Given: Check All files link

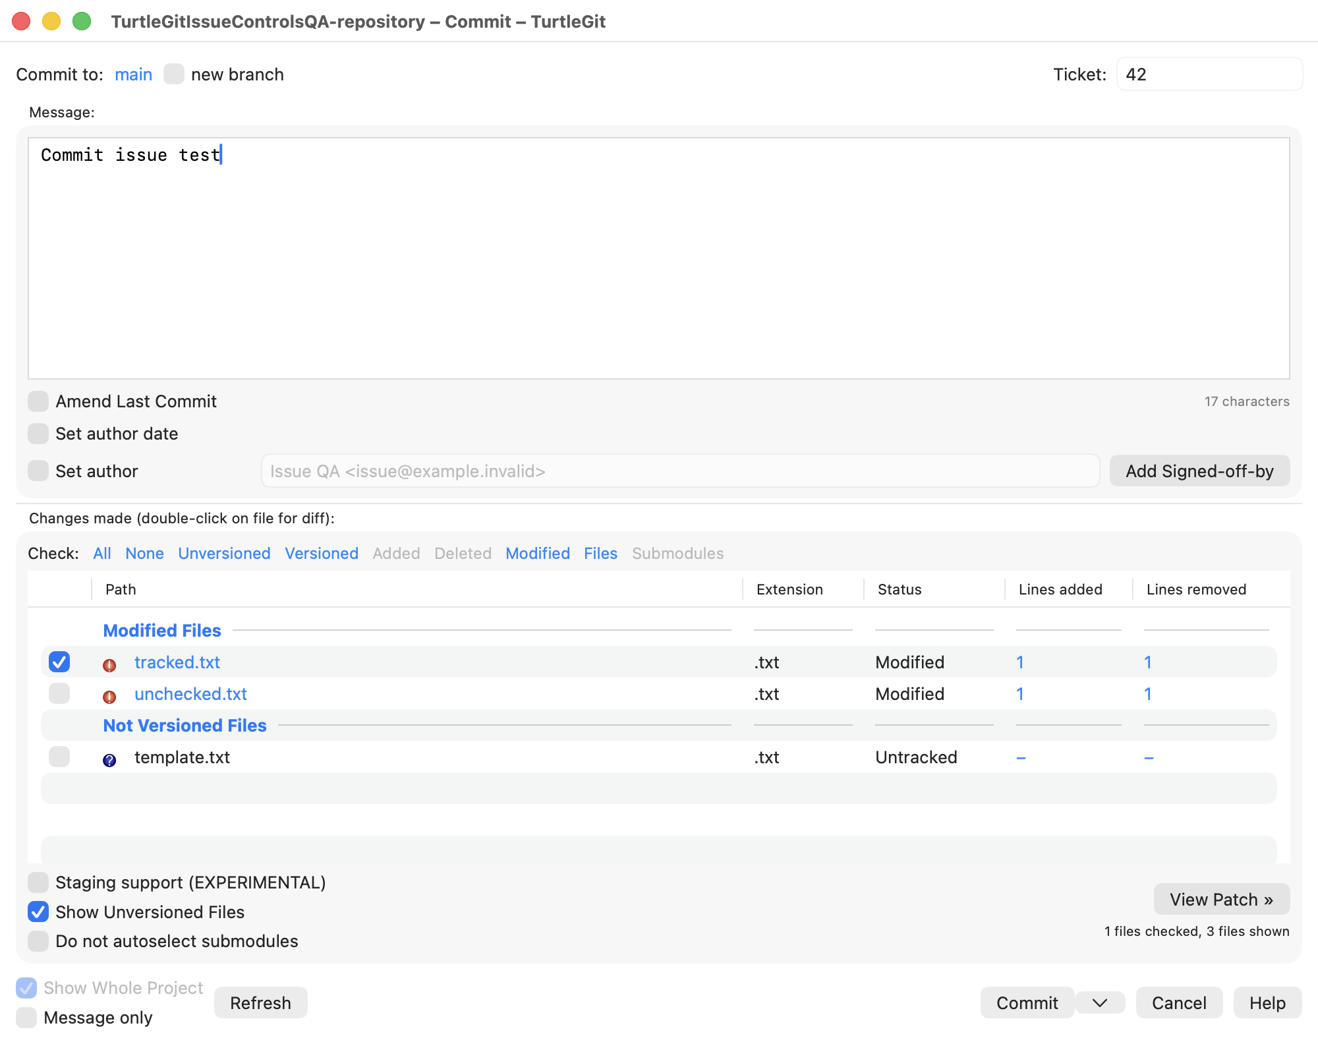Looking at the screenshot, I should click(x=102, y=554).
